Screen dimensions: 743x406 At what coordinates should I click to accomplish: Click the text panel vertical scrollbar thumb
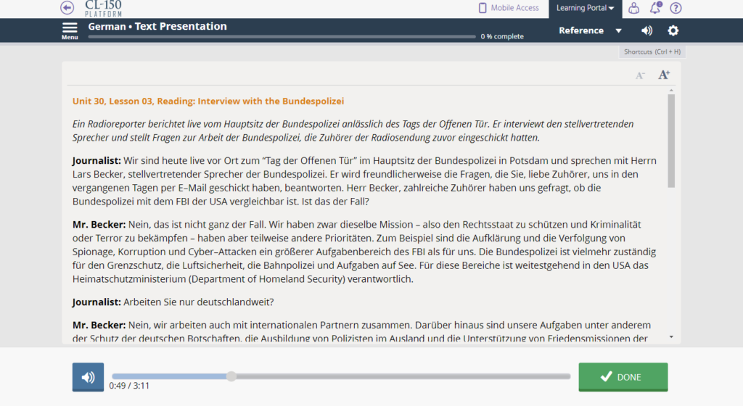coord(671,140)
